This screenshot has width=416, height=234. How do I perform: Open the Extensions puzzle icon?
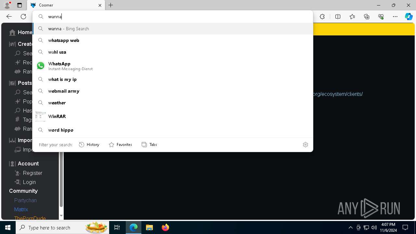(322, 17)
